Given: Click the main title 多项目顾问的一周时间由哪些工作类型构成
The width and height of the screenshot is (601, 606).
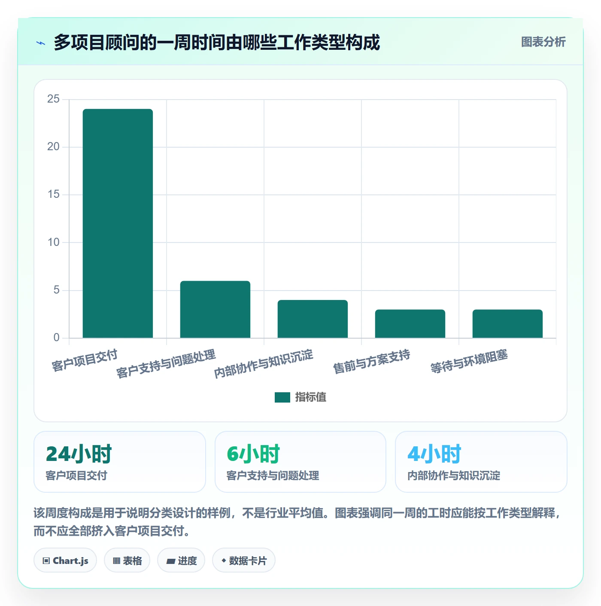Looking at the screenshot, I should (x=217, y=42).
